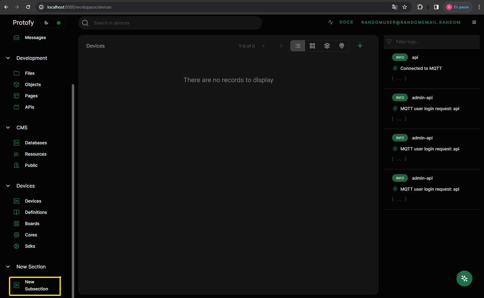Click INFO badge of api log
The height and width of the screenshot is (298, 484).
coord(400,57)
